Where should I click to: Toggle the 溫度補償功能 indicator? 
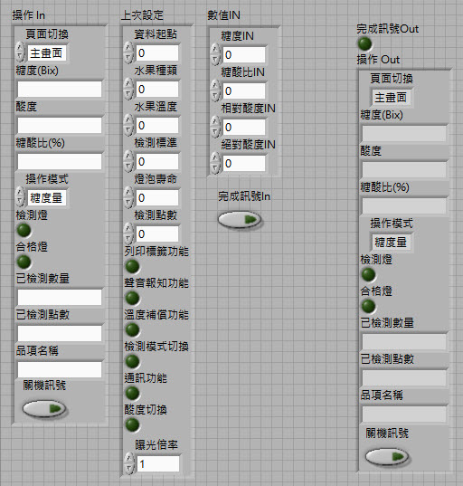(132, 329)
